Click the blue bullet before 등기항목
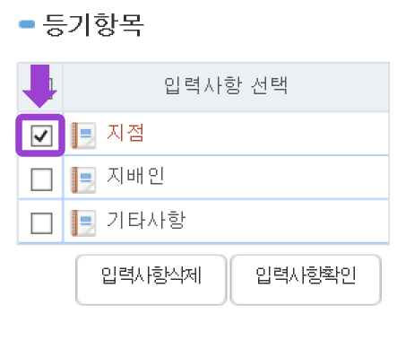Screen dimensions: 414x340 [x=27, y=24]
